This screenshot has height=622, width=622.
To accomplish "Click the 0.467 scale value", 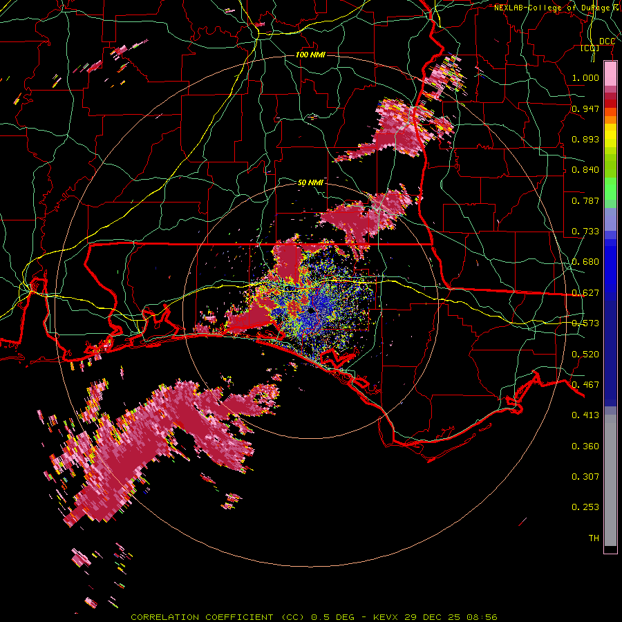I will (585, 385).
